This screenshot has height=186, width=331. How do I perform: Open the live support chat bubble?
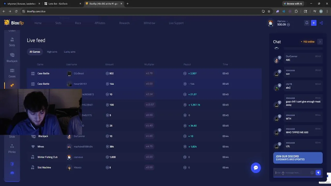coord(256,168)
